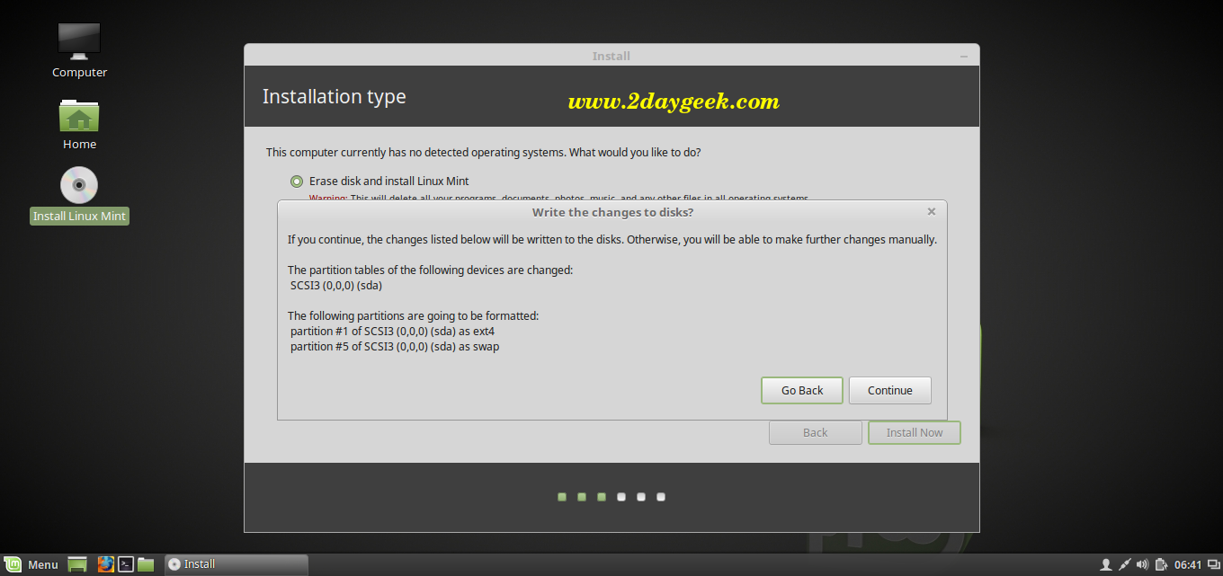Click the network connection tray icon
This screenshot has height=576, width=1223.
coord(1124,564)
